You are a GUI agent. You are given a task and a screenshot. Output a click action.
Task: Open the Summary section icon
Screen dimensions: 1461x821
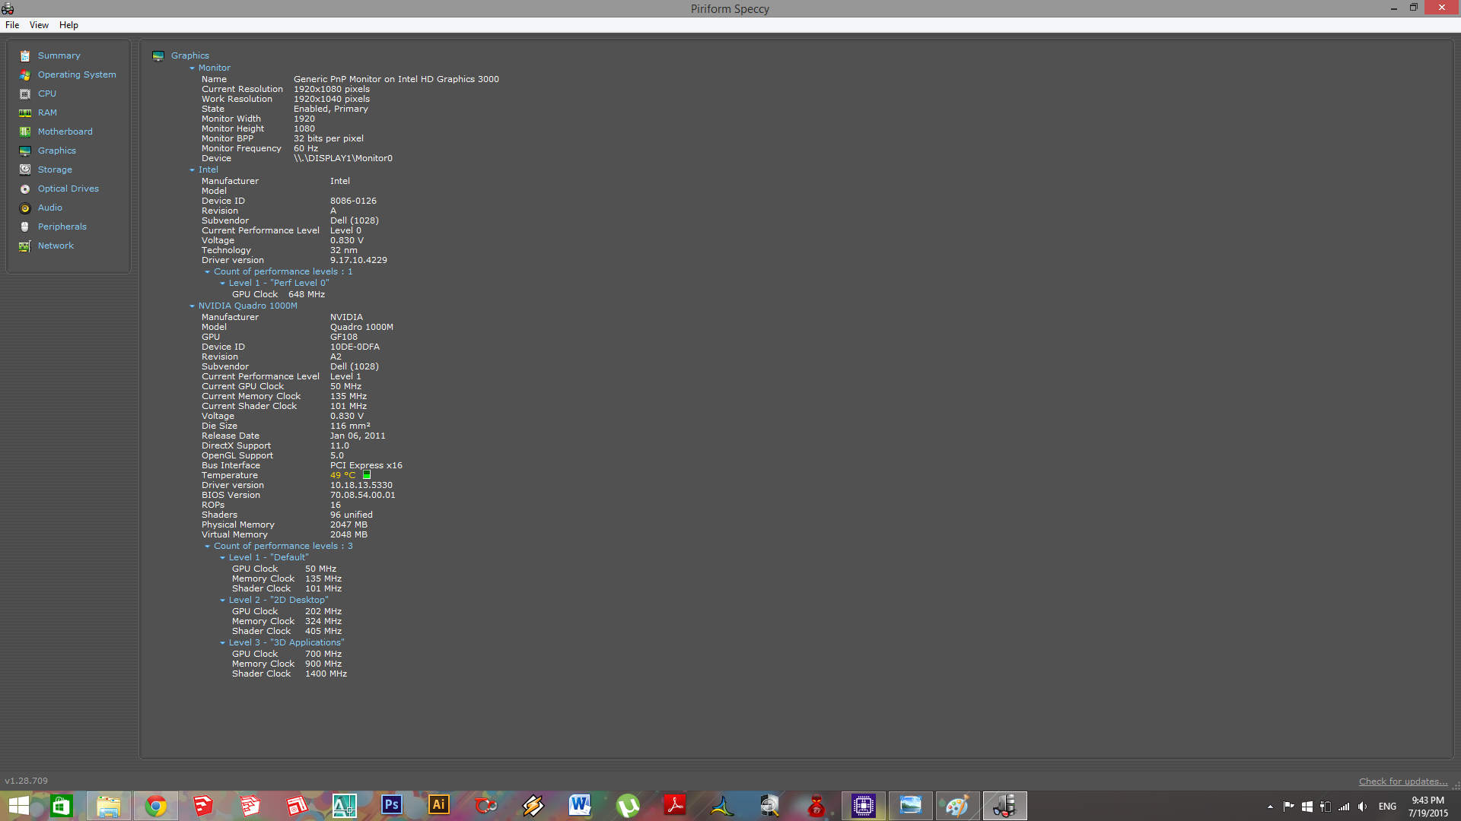pyautogui.click(x=25, y=55)
